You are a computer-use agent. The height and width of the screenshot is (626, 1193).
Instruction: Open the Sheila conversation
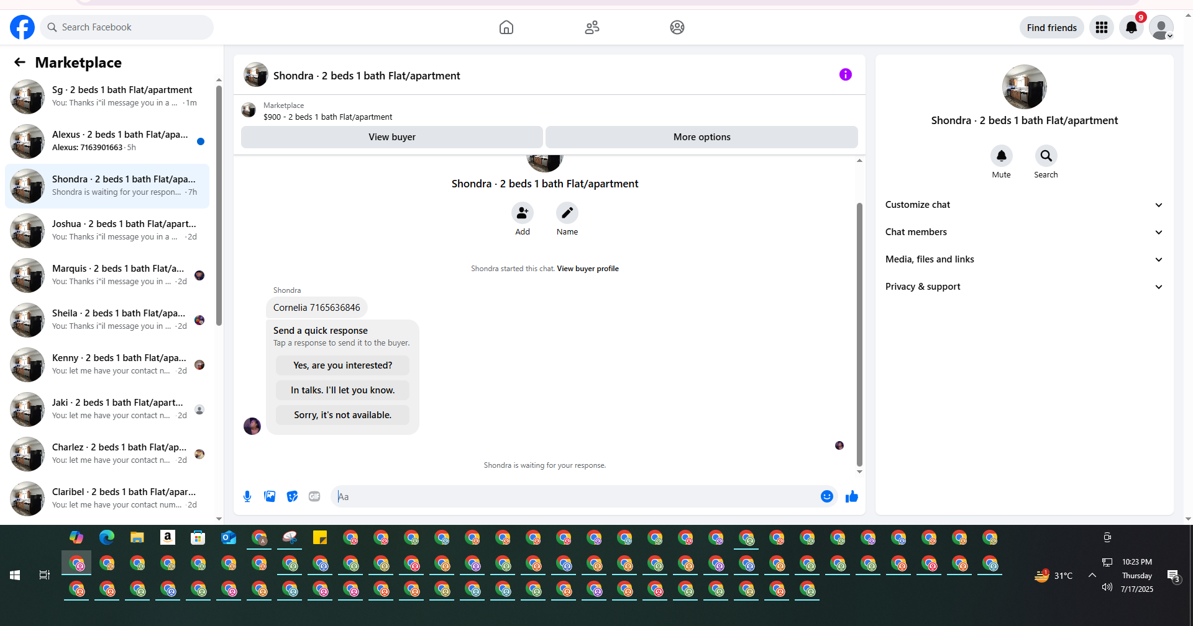(x=107, y=320)
